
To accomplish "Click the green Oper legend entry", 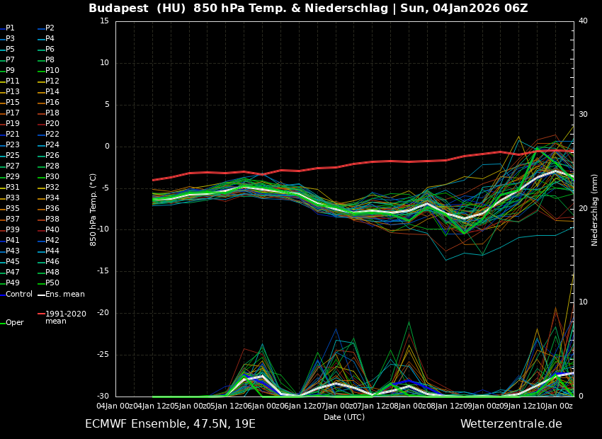I will (13, 323).
